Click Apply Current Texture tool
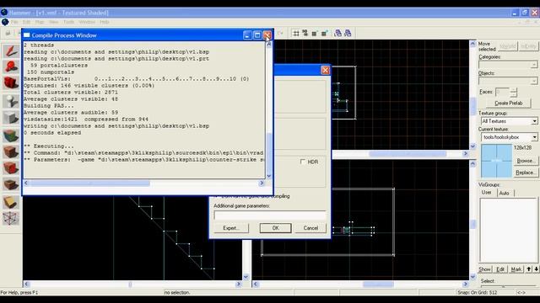Viewport: 540px width, 303px height. 11,151
